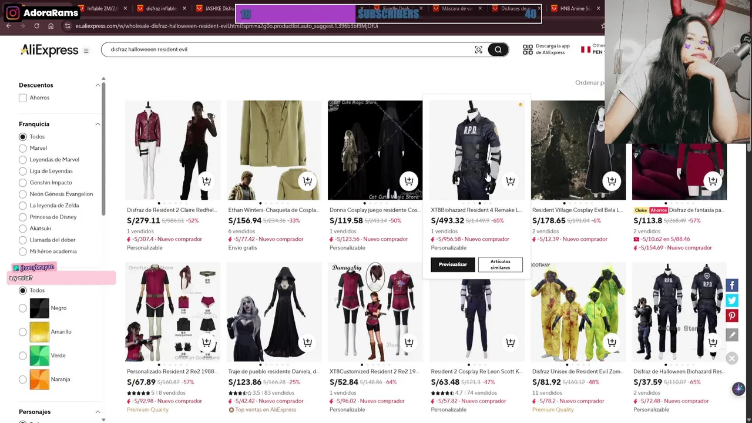Image resolution: width=752 pixels, height=423 pixels.
Task: Click the browser back arrow
Action: coord(8,26)
